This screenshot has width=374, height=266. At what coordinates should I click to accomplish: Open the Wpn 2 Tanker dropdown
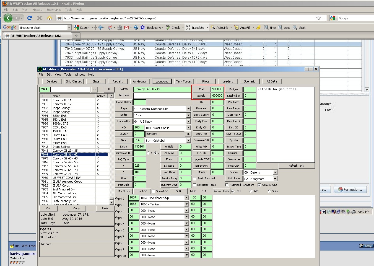186,204
